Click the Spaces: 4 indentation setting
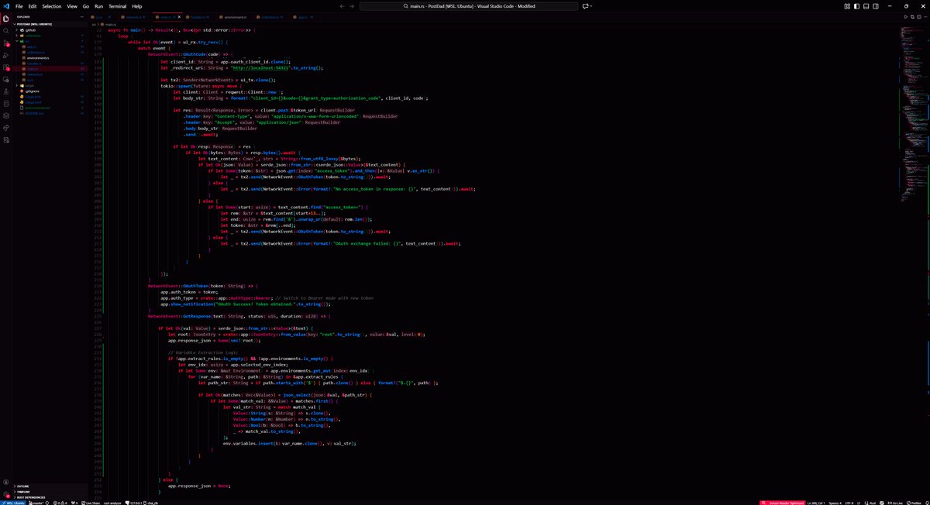This screenshot has height=505, width=930. point(835,502)
